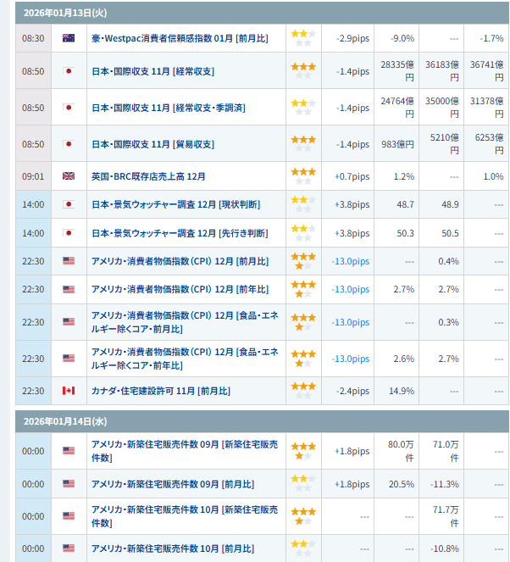Click the UK flag beside BRC既存店売上高

[69, 176]
